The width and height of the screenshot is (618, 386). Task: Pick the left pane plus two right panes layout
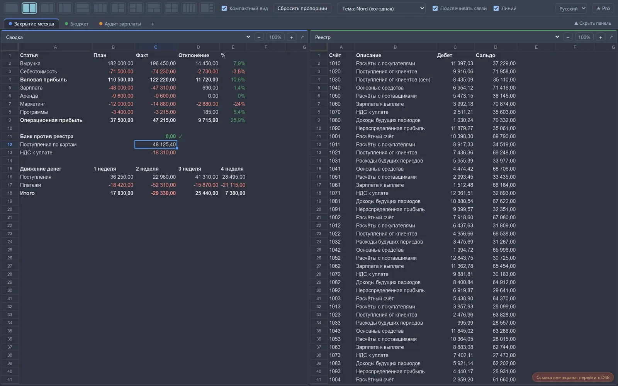(118, 8)
